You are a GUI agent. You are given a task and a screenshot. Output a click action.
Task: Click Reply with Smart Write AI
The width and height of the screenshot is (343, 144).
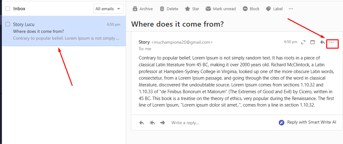pos(308,122)
